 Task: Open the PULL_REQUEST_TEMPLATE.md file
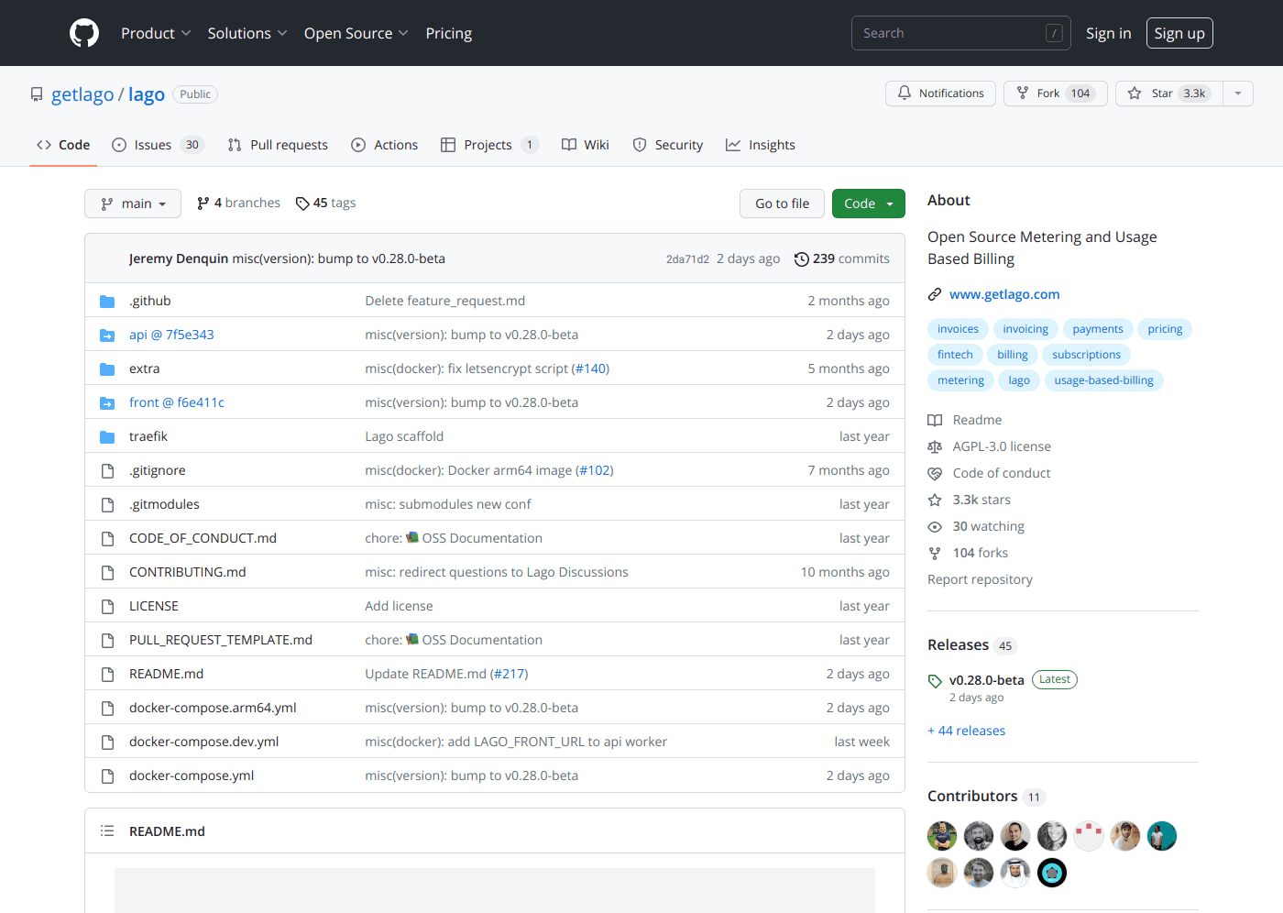(221, 640)
